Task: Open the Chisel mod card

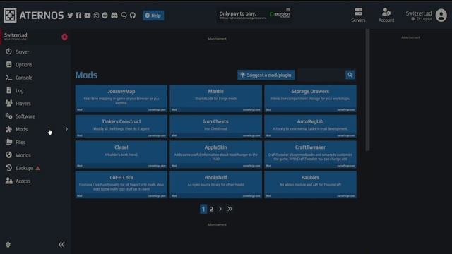Action: coord(121,154)
